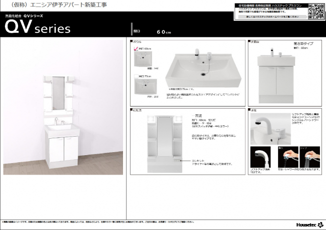The height and width of the screenshot is (230, 326).
Task: Click the ボウル section header
Action: [136, 42]
